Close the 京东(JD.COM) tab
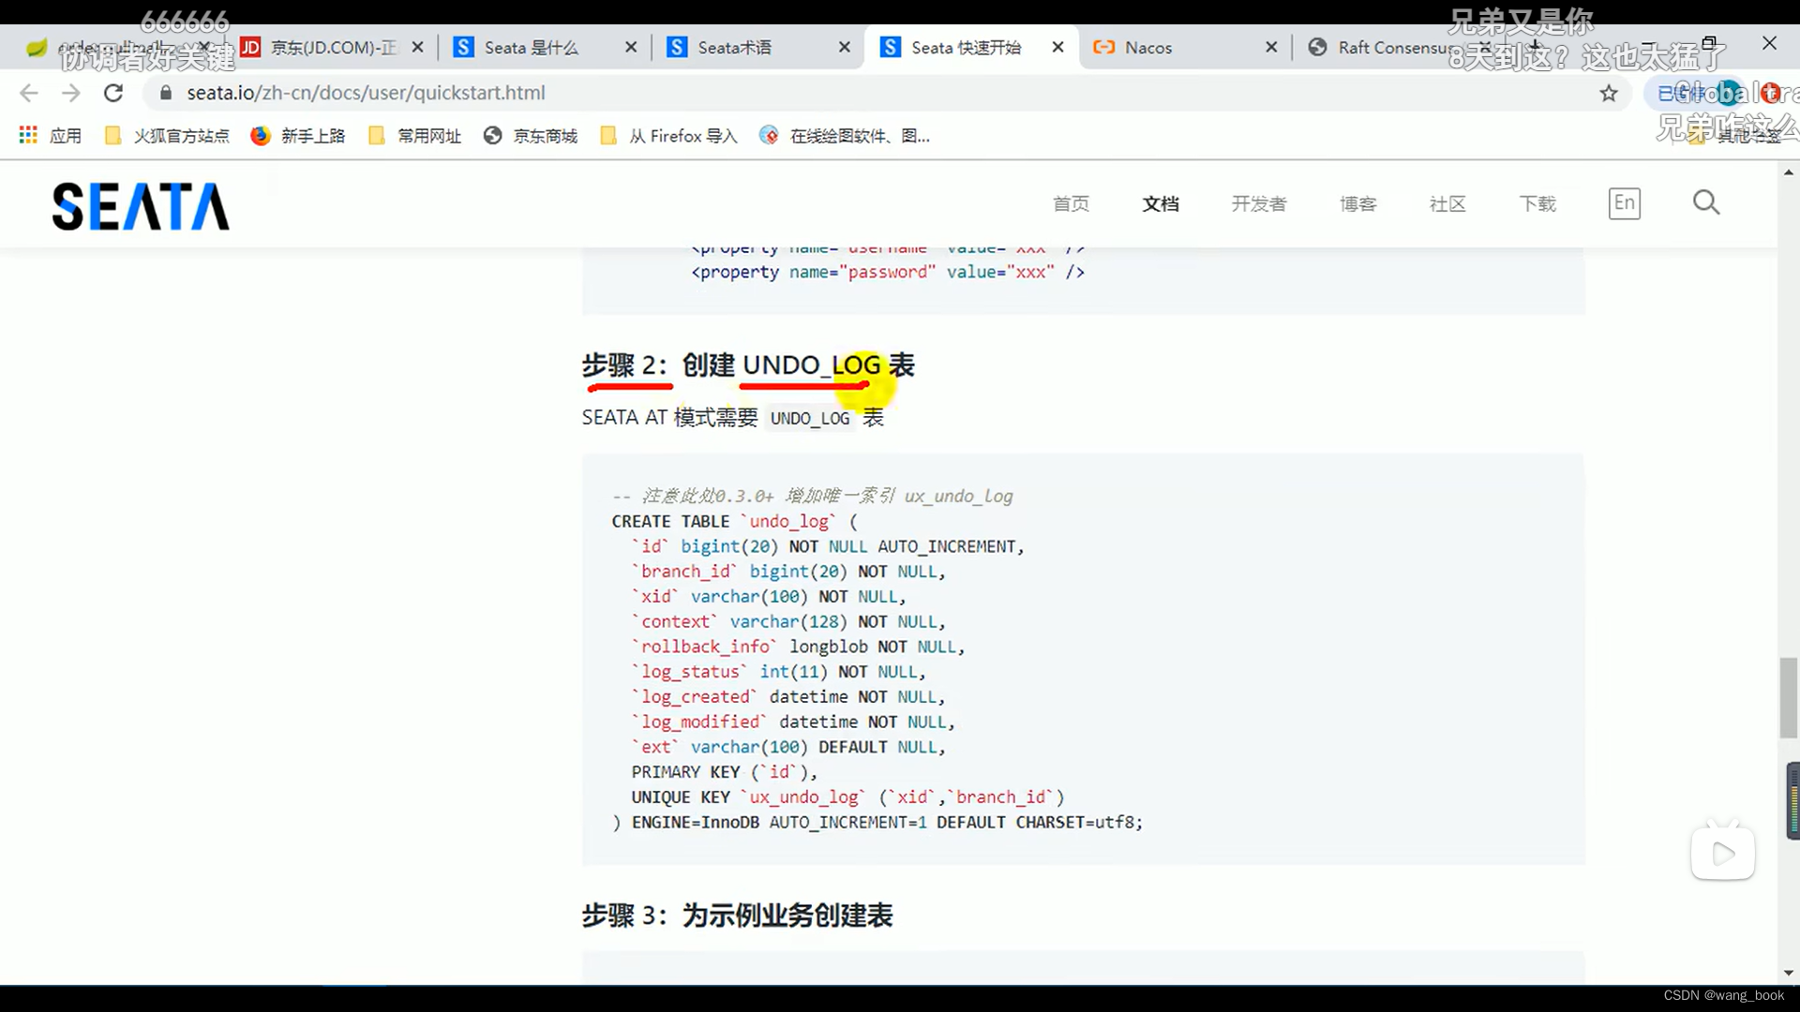The height and width of the screenshot is (1012, 1800). pyautogui.click(x=417, y=47)
